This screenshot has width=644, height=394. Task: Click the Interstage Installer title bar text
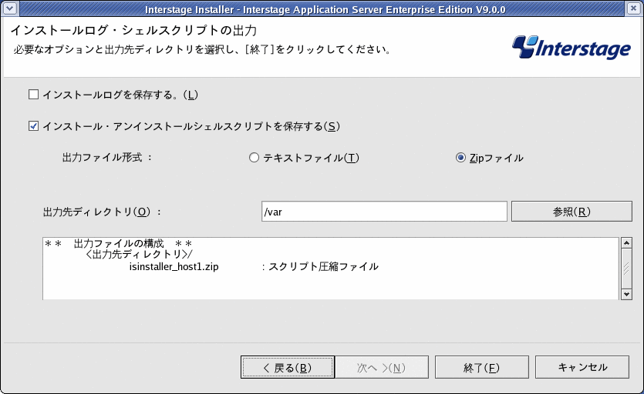(325, 9)
